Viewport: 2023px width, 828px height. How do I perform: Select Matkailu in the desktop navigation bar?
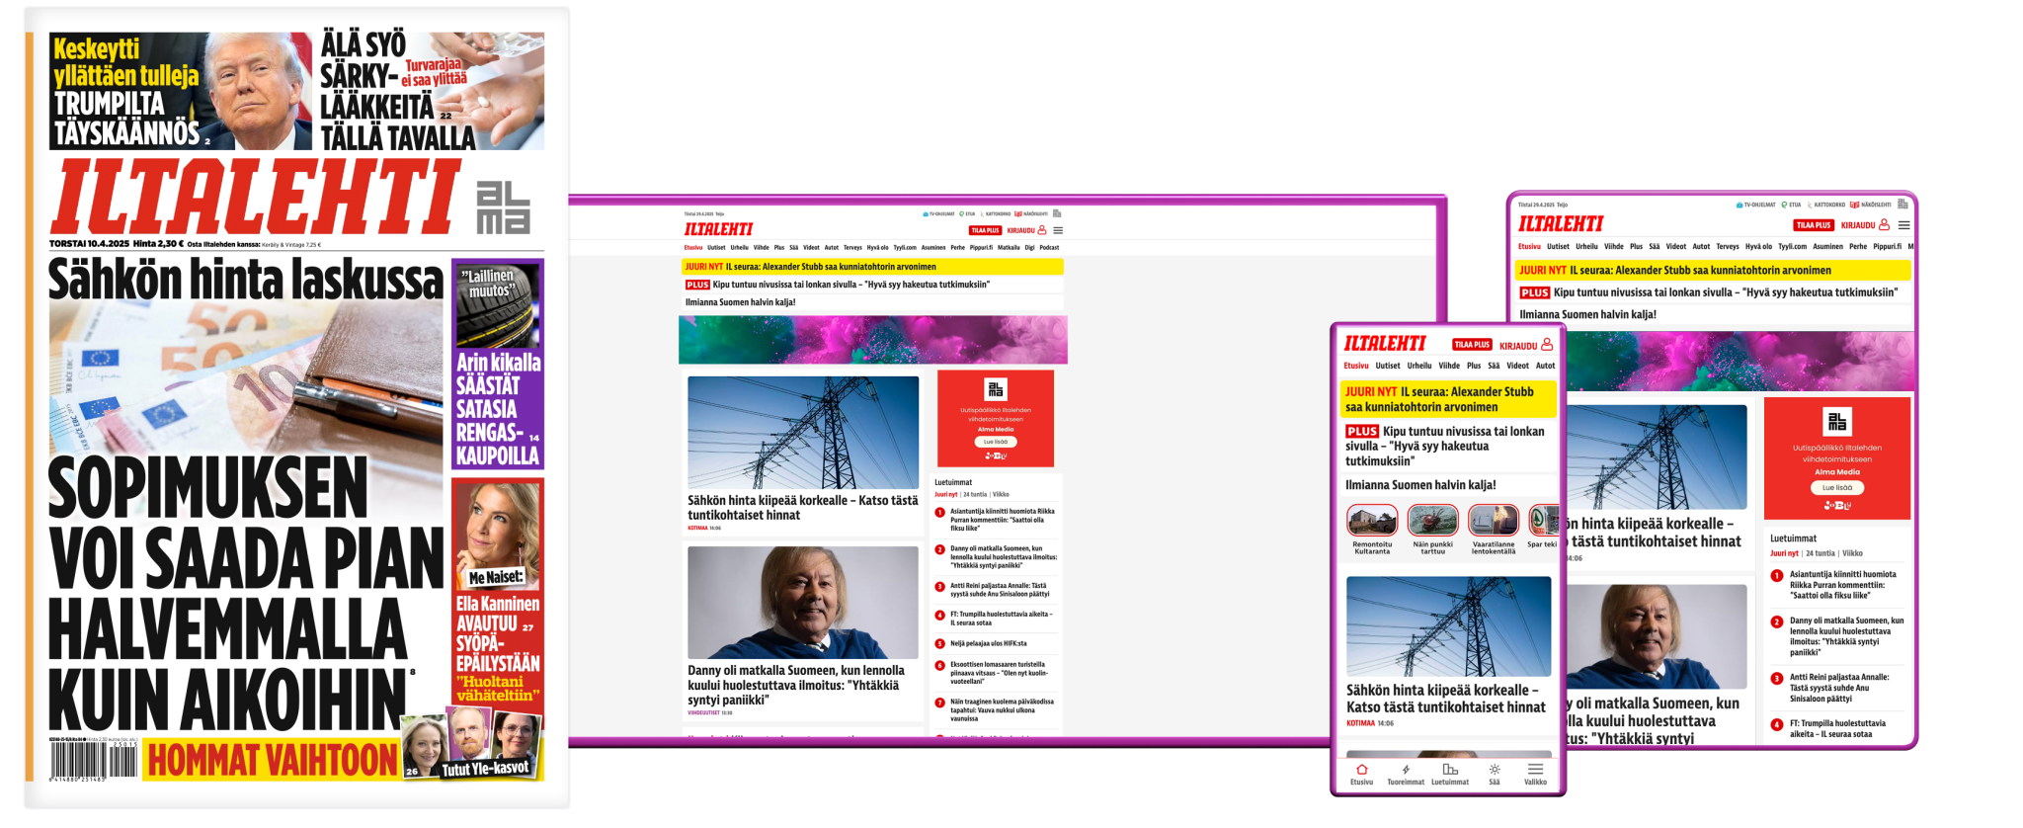click(x=1009, y=248)
